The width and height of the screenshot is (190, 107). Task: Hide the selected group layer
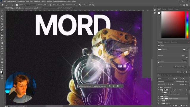pos(158,99)
